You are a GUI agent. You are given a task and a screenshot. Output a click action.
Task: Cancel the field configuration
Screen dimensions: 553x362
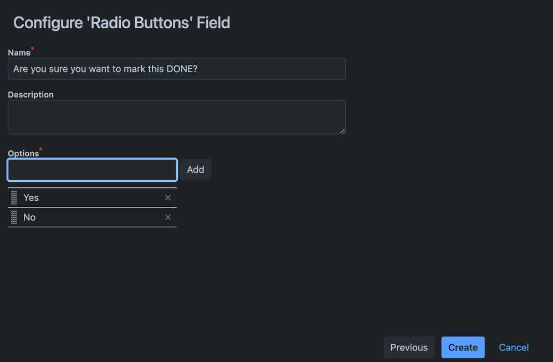(514, 348)
